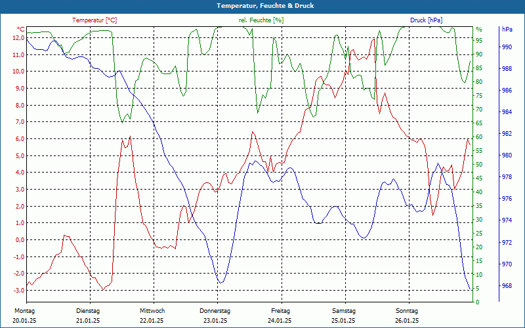Click the chart title 'Temperatur, Feuchte & Druck'
525x328 pixels.
click(265, 6)
